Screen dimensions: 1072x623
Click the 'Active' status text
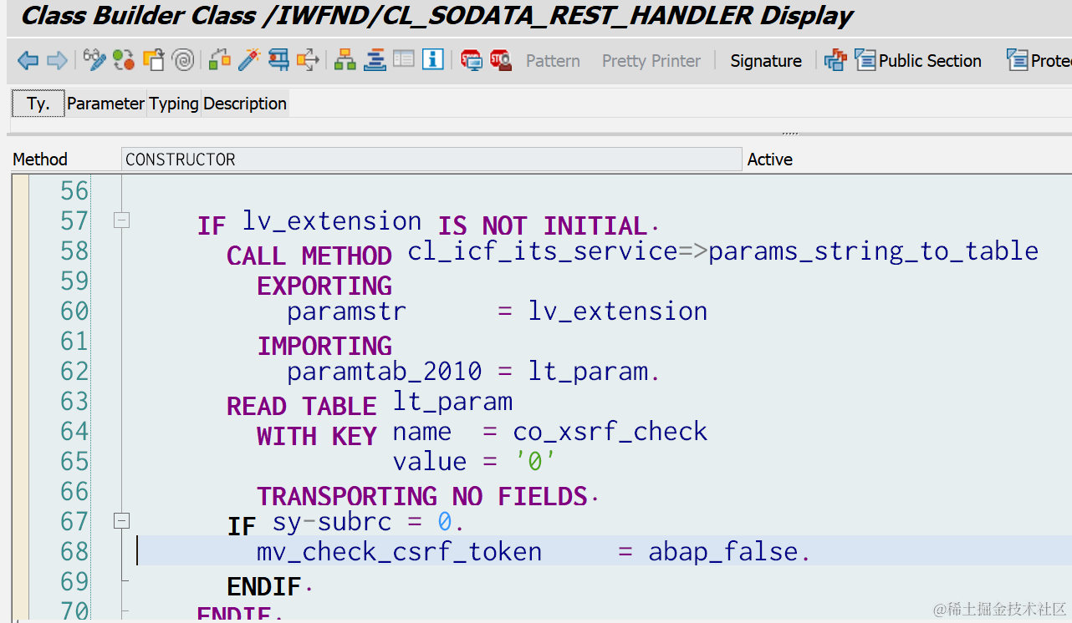point(770,160)
